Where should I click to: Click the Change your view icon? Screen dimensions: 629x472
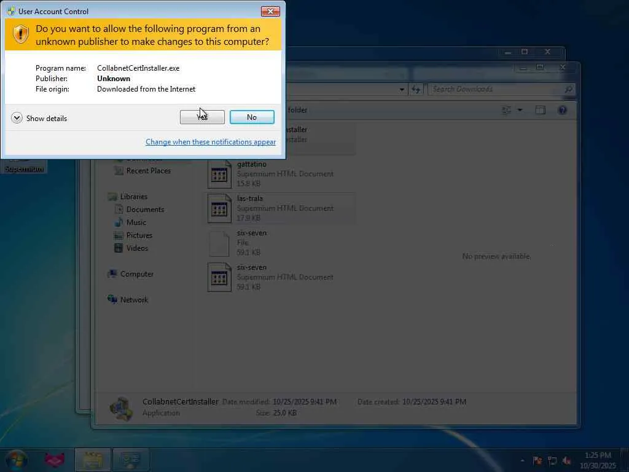(x=507, y=110)
